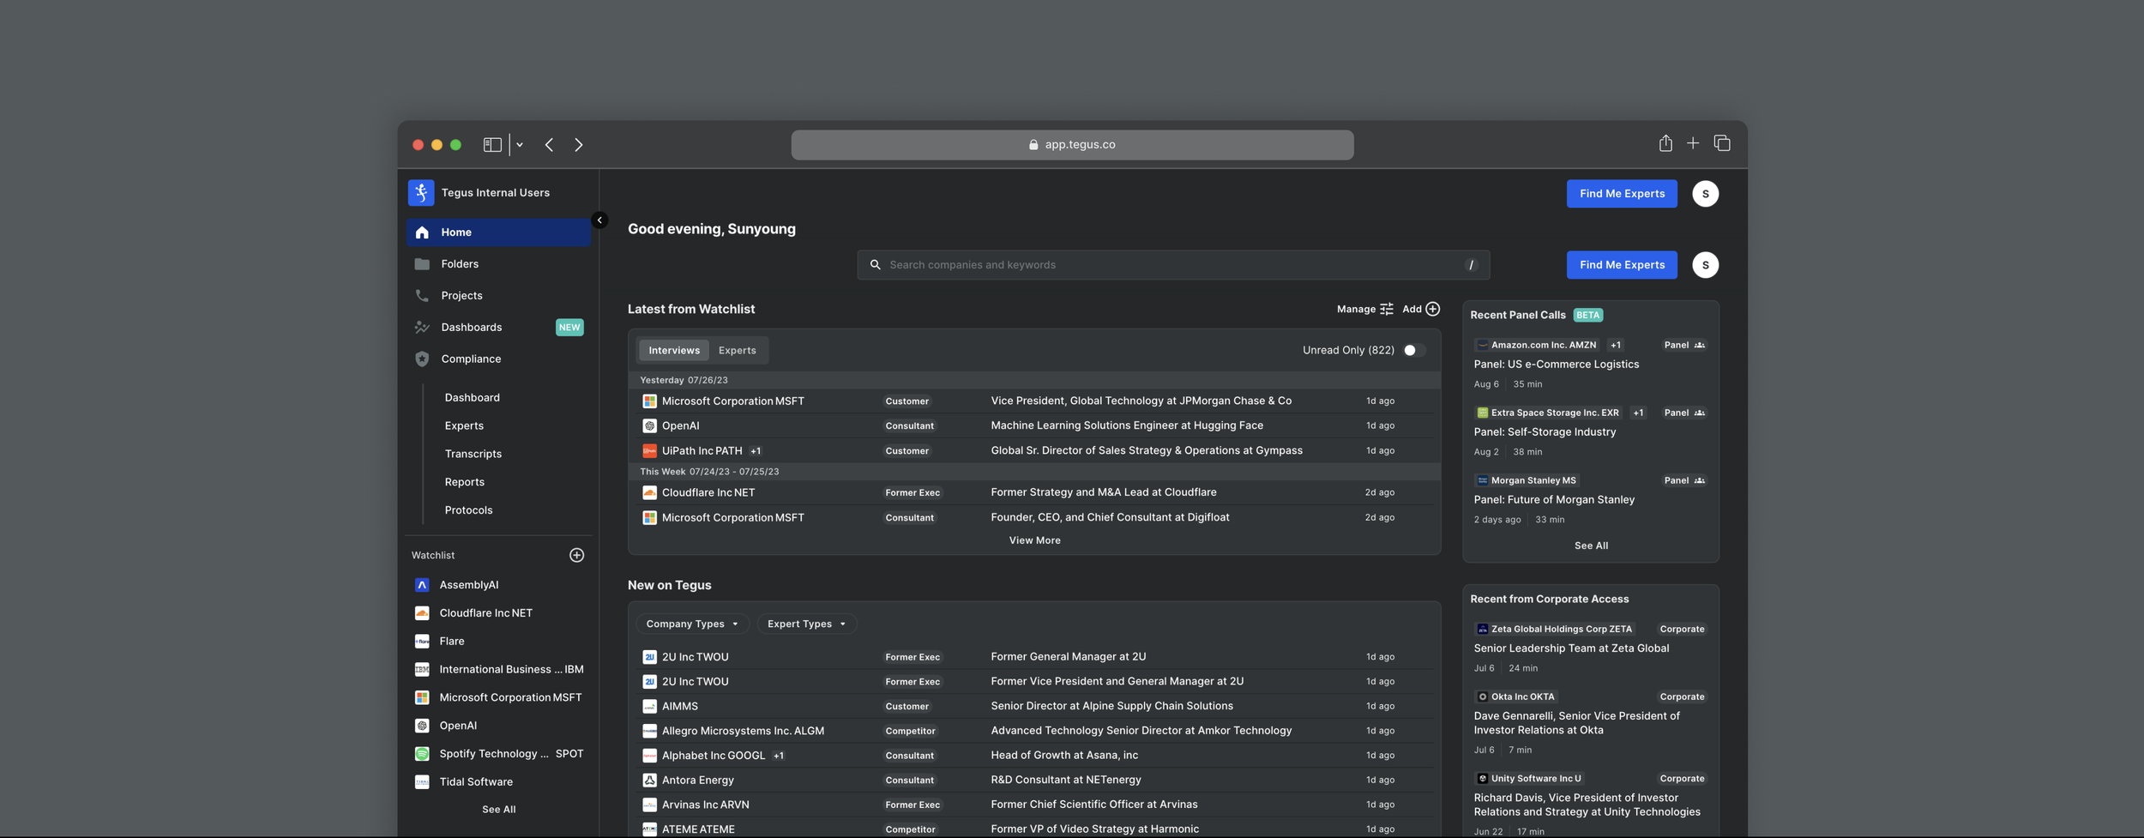This screenshot has width=2144, height=838.
Task: Click the upper S profile avatar
Action: click(1705, 194)
